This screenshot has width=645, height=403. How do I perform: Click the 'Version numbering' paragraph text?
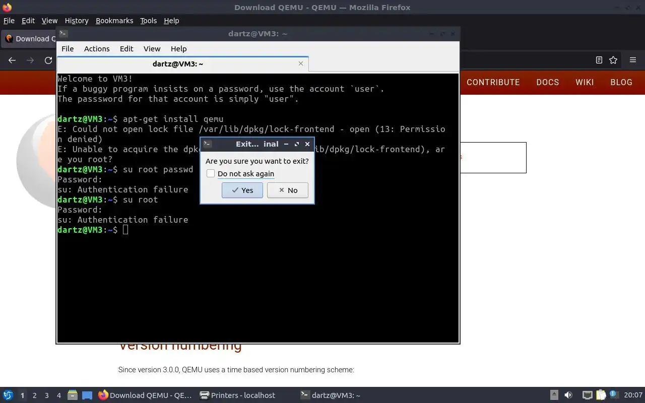tap(236, 370)
